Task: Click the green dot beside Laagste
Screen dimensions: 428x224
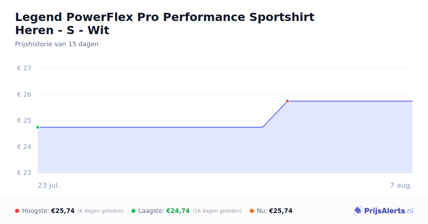Action: 133,211
